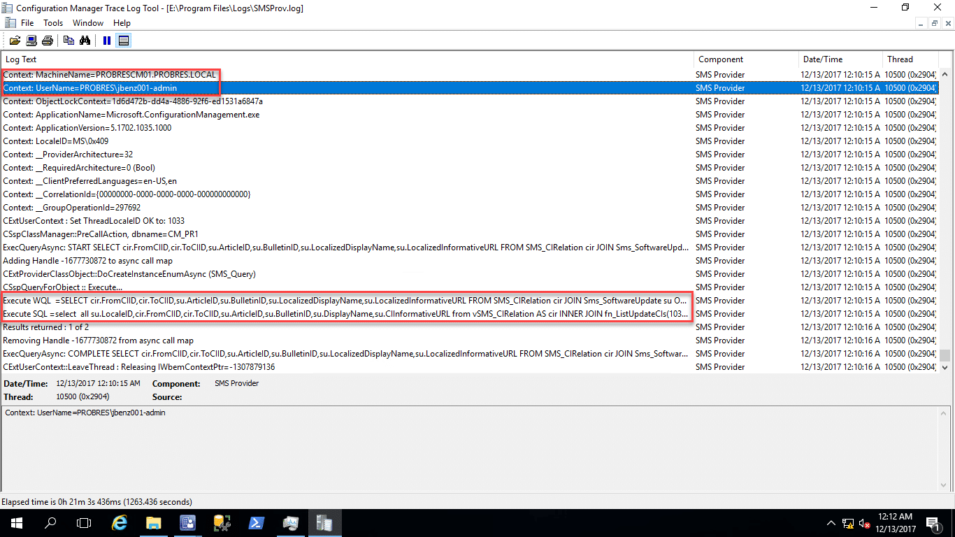Click the scroll down arrow of log list
The height and width of the screenshot is (537, 955).
coord(945,367)
